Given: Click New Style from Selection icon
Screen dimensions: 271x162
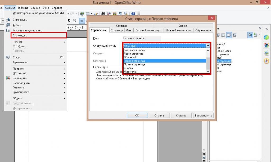Looking at the screenshot, I should 255,35.
